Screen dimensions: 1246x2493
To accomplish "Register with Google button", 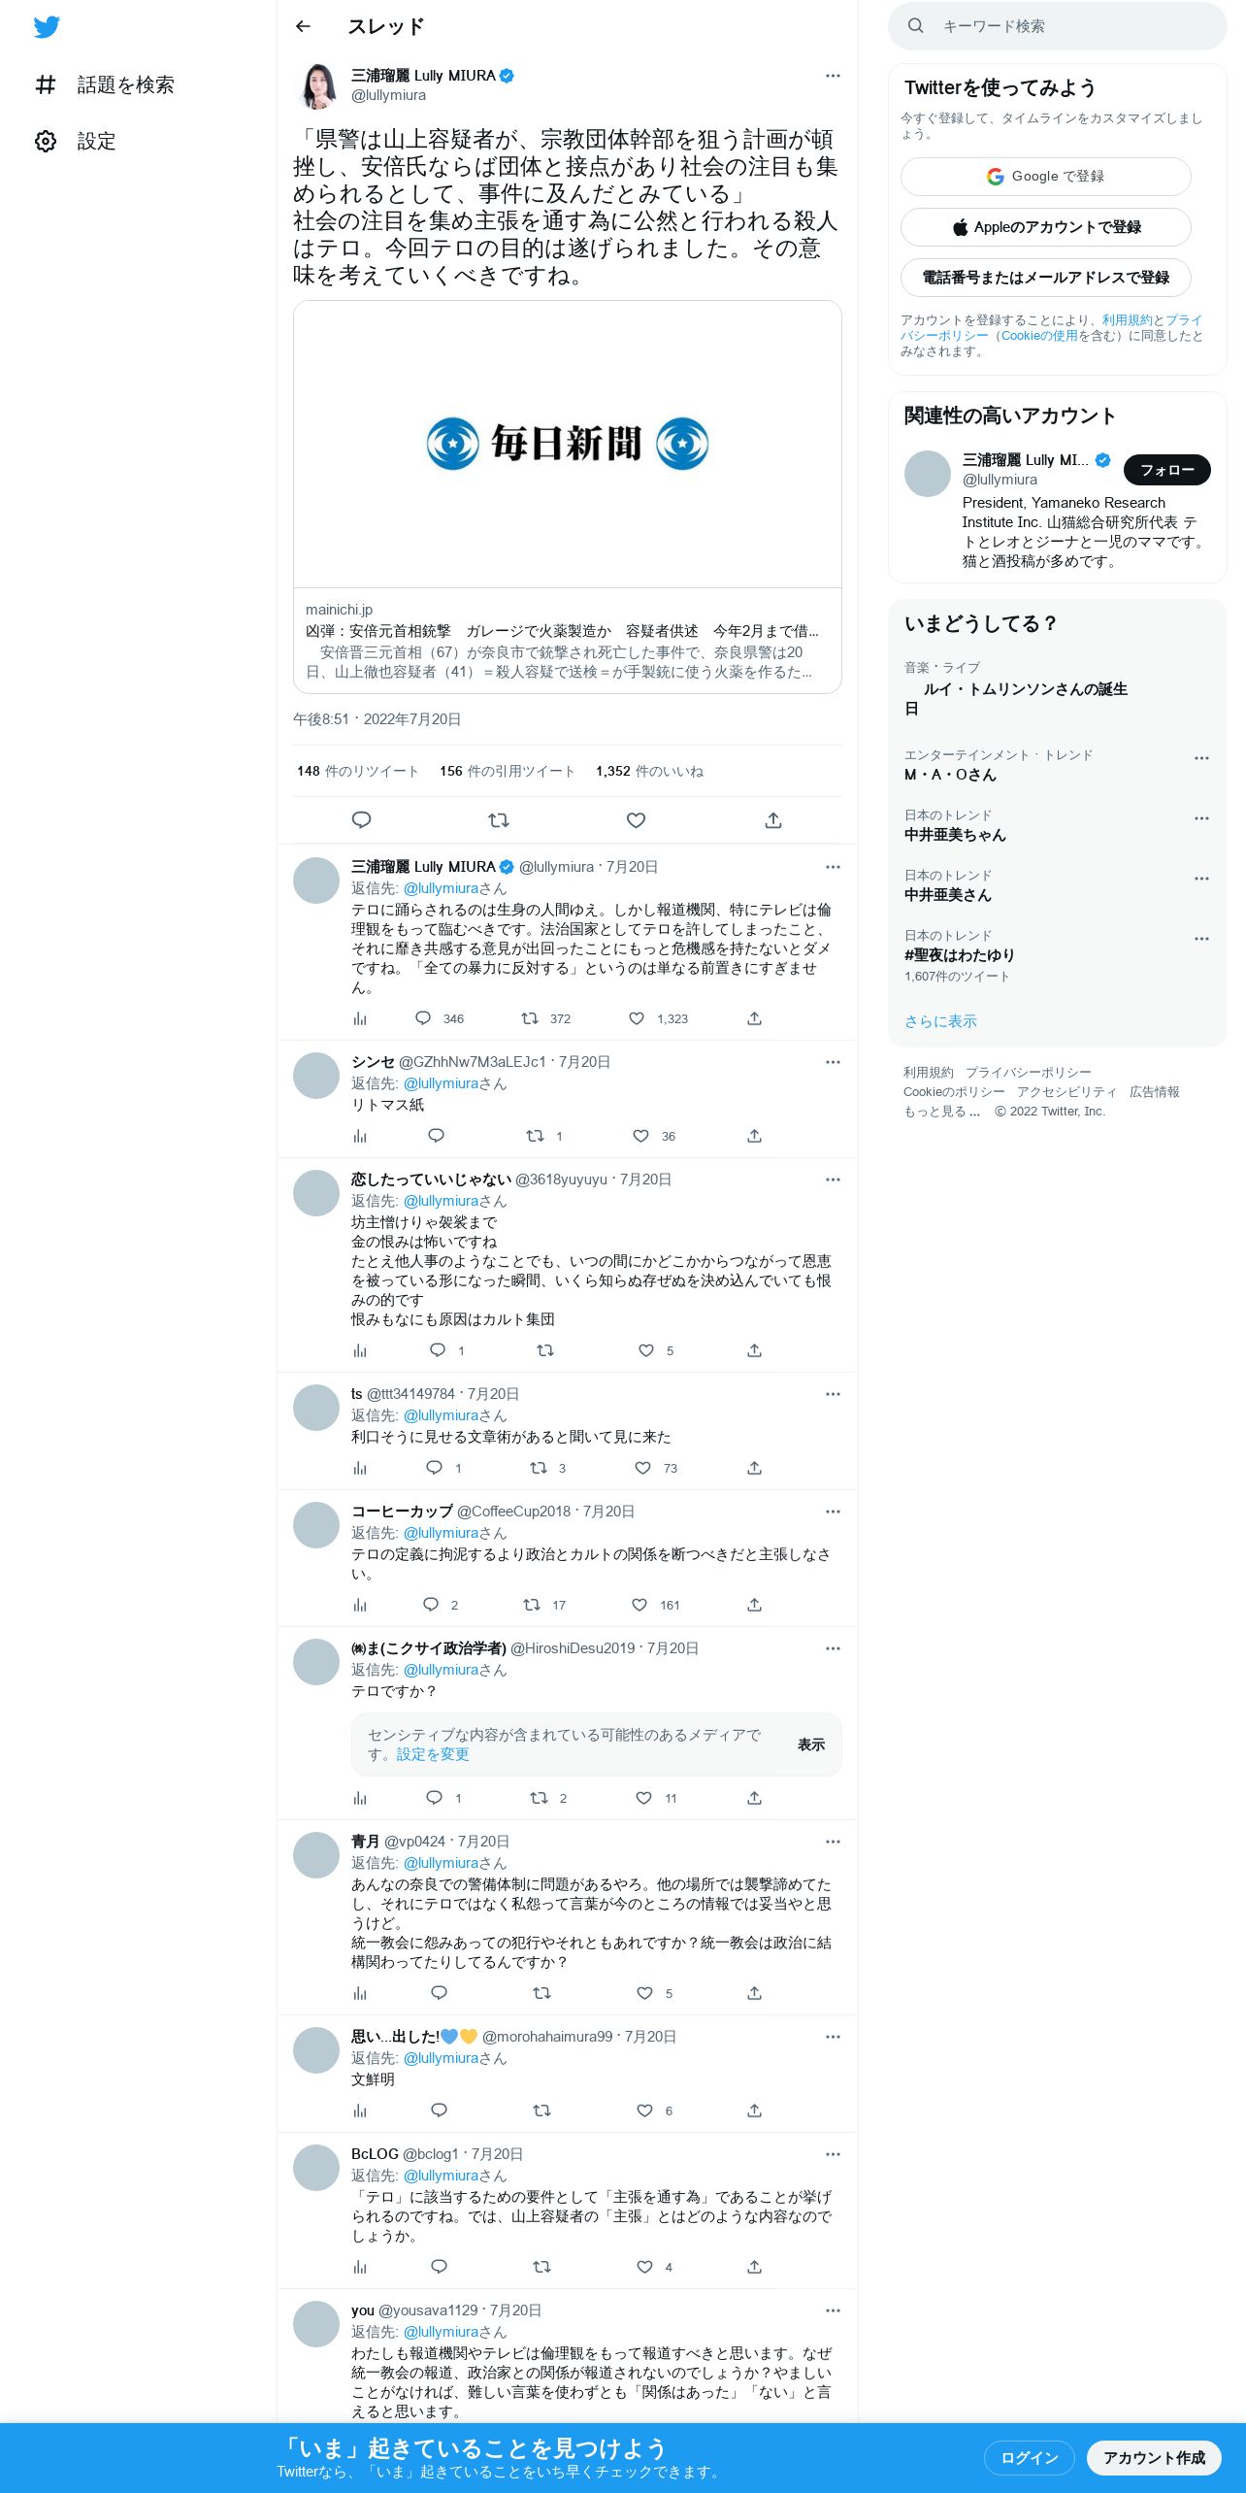I will (x=1045, y=177).
